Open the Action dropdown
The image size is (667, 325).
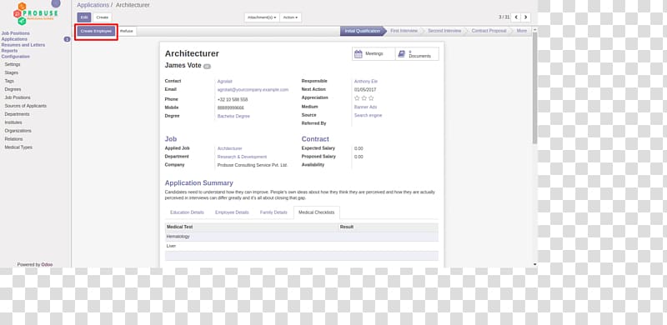(x=290, y=17)
